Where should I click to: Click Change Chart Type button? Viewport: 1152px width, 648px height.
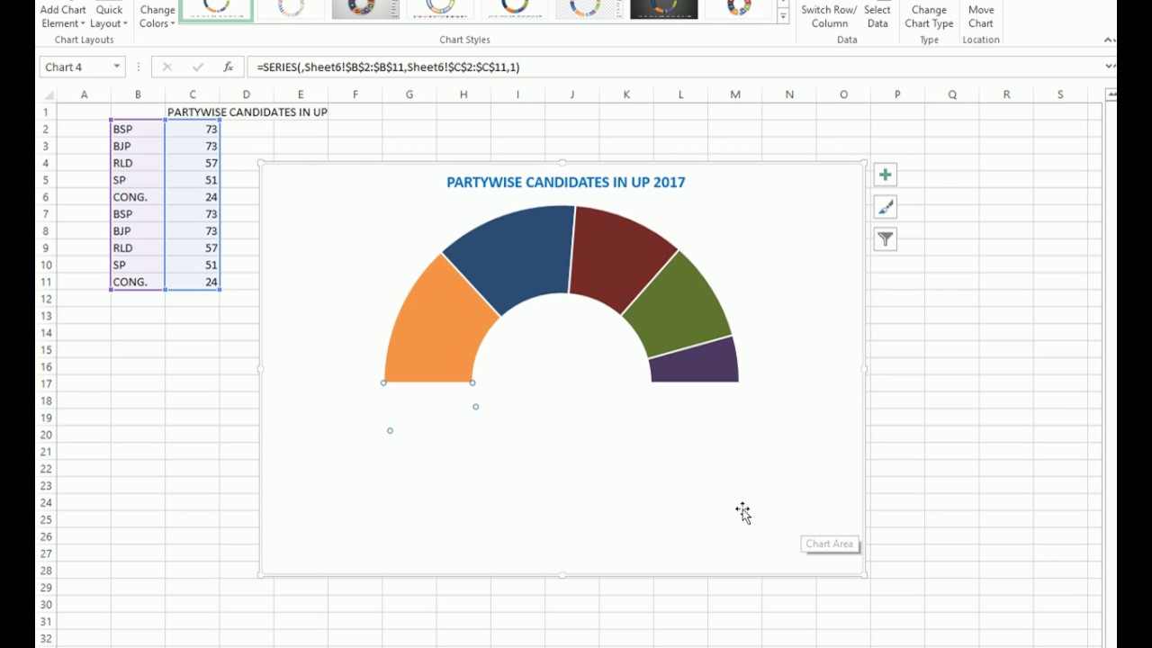pos(929,16)
